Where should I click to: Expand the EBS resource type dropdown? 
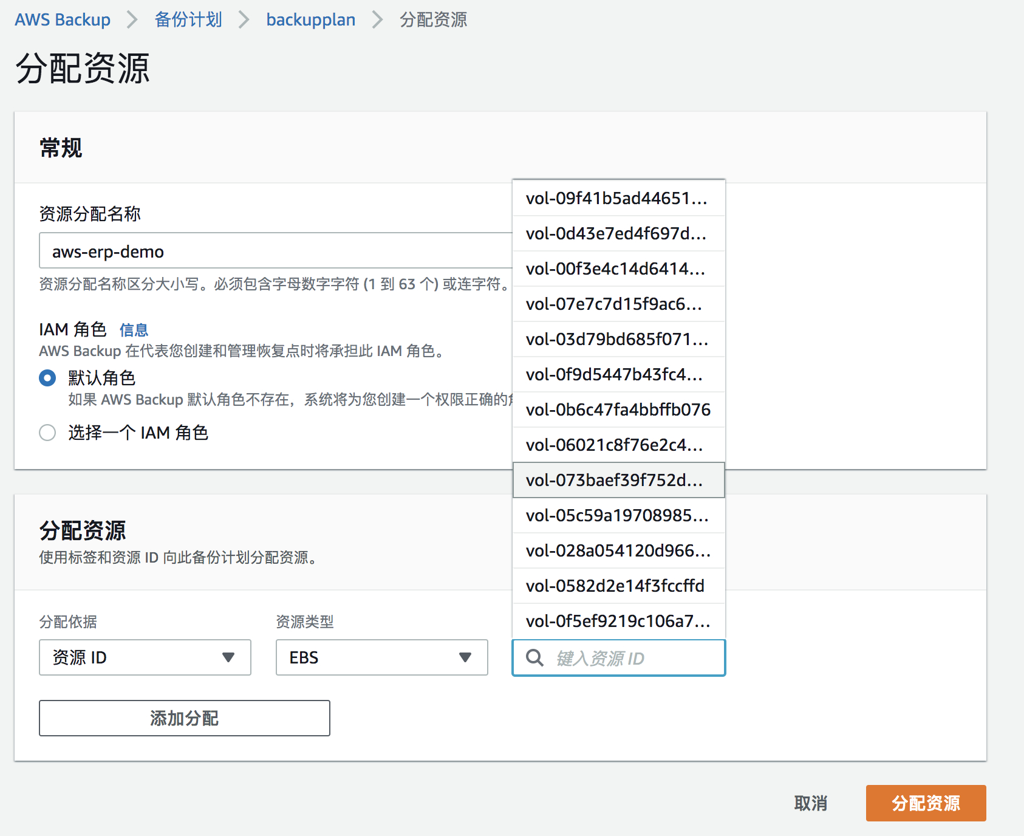click(381, 657)
